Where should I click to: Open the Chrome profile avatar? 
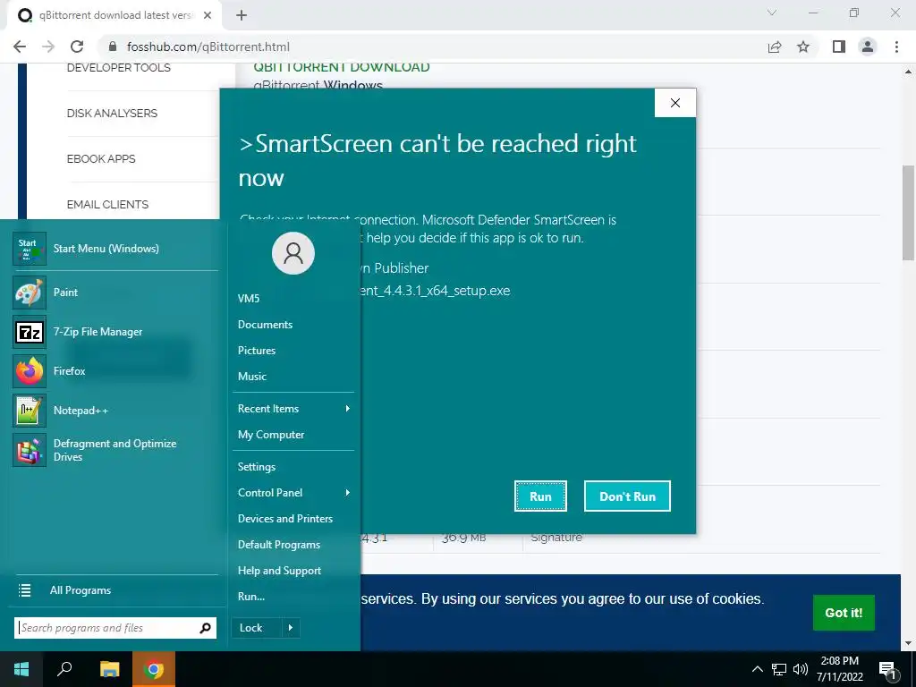click(x=868, y=47)
